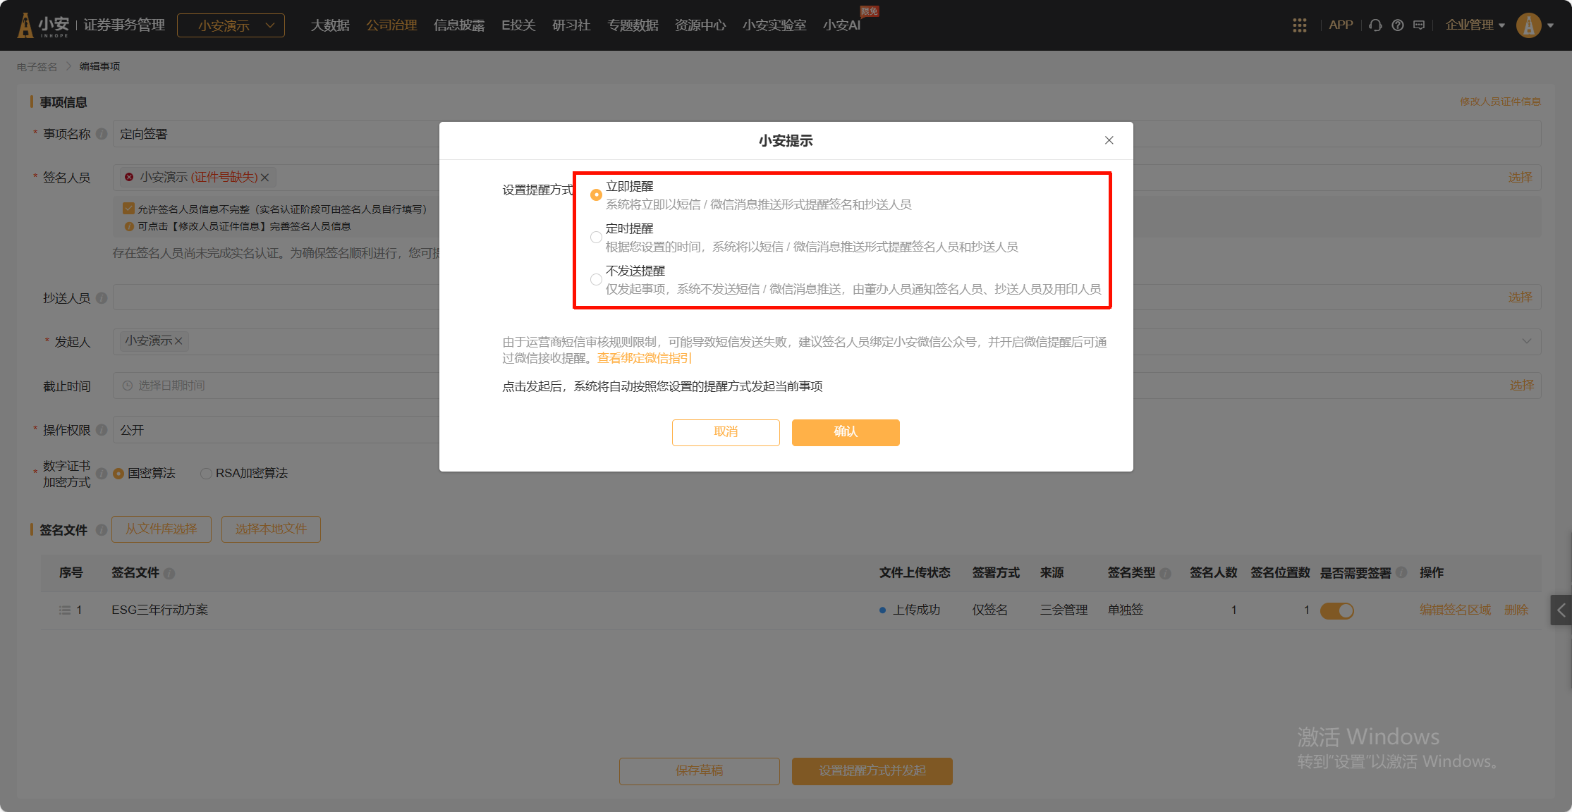Image resolution: width=1572 pixels, height=812 pixels.
Task: Expand the 发起人 field dropdown arrow
Action: point(1526,342)
